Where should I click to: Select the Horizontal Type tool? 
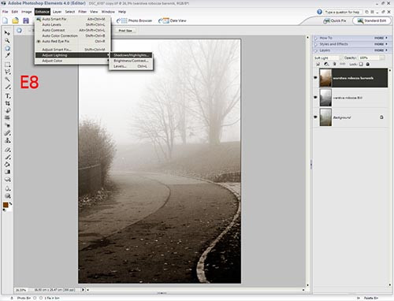tap(7, 96)
